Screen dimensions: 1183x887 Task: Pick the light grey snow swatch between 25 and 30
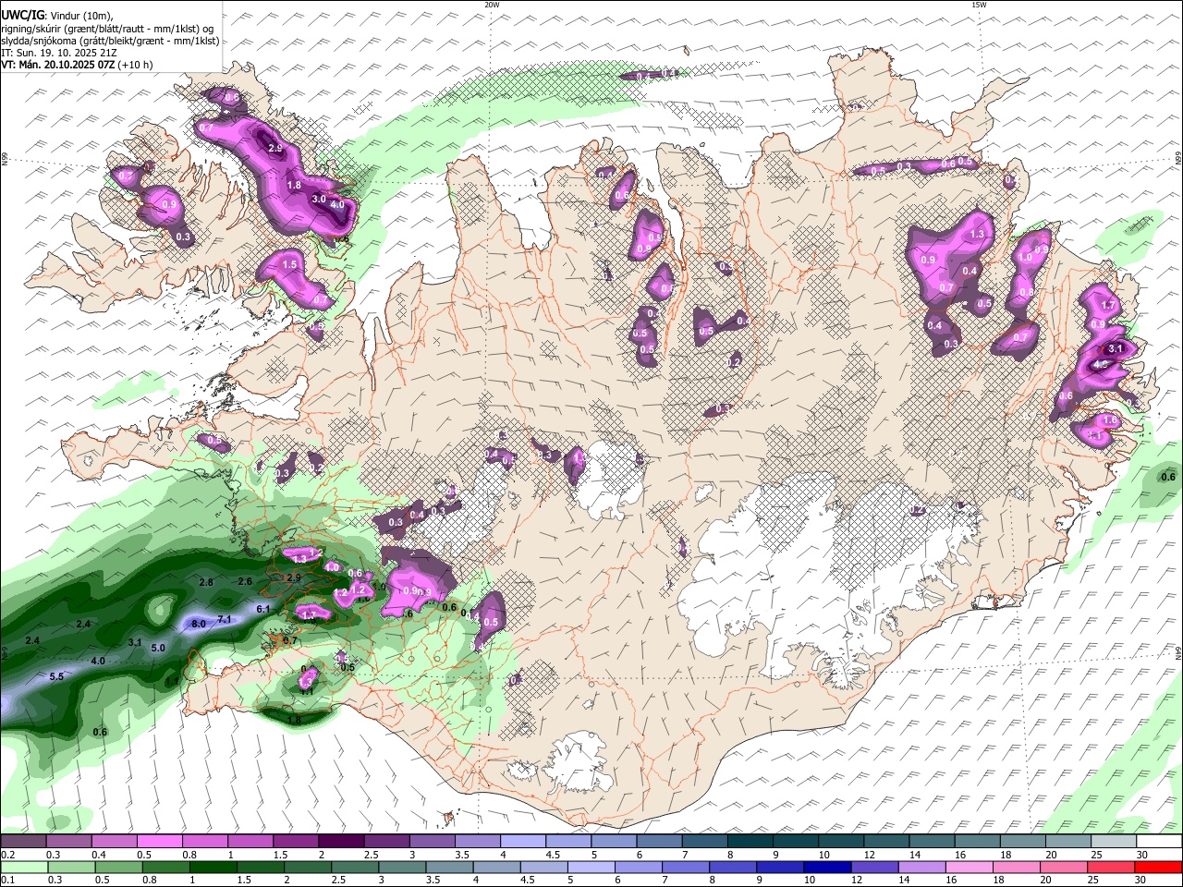tap(1114, 842)
